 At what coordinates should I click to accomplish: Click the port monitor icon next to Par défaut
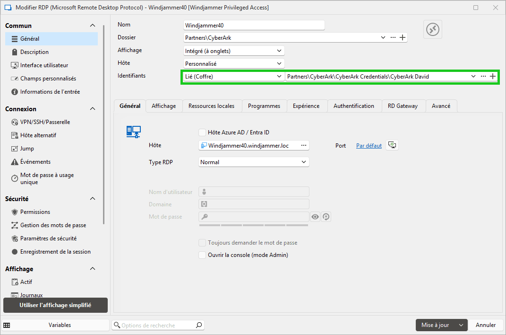[x=392, y=145]
